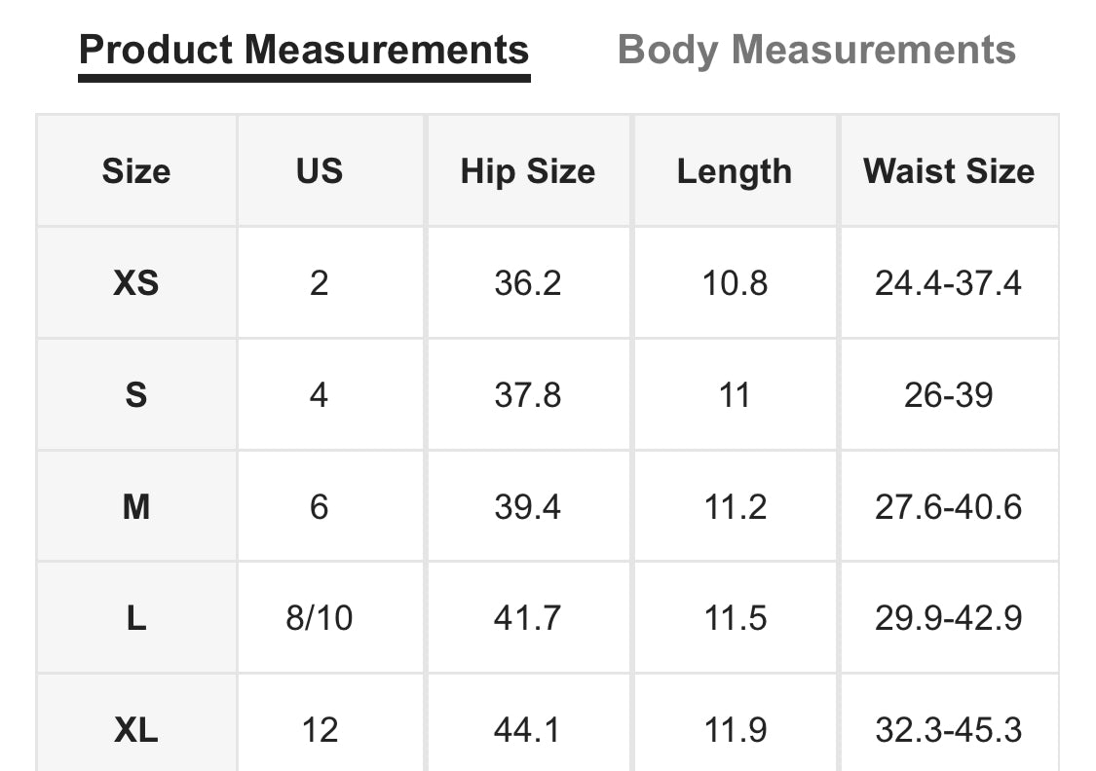Click the 8/10 US size cell
The image size is (1096, 771).
point(320,618)
